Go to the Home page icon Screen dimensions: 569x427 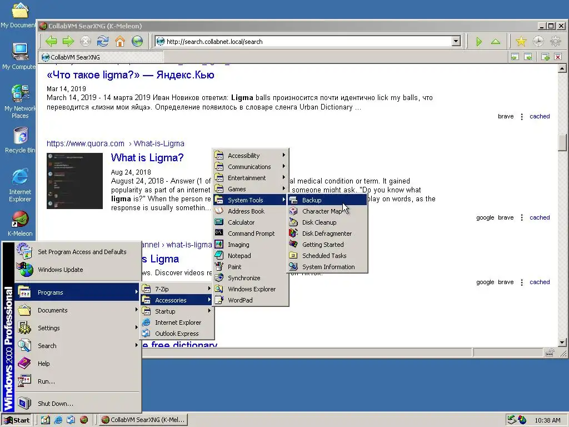pyautogui.click(x=120, y=41)
